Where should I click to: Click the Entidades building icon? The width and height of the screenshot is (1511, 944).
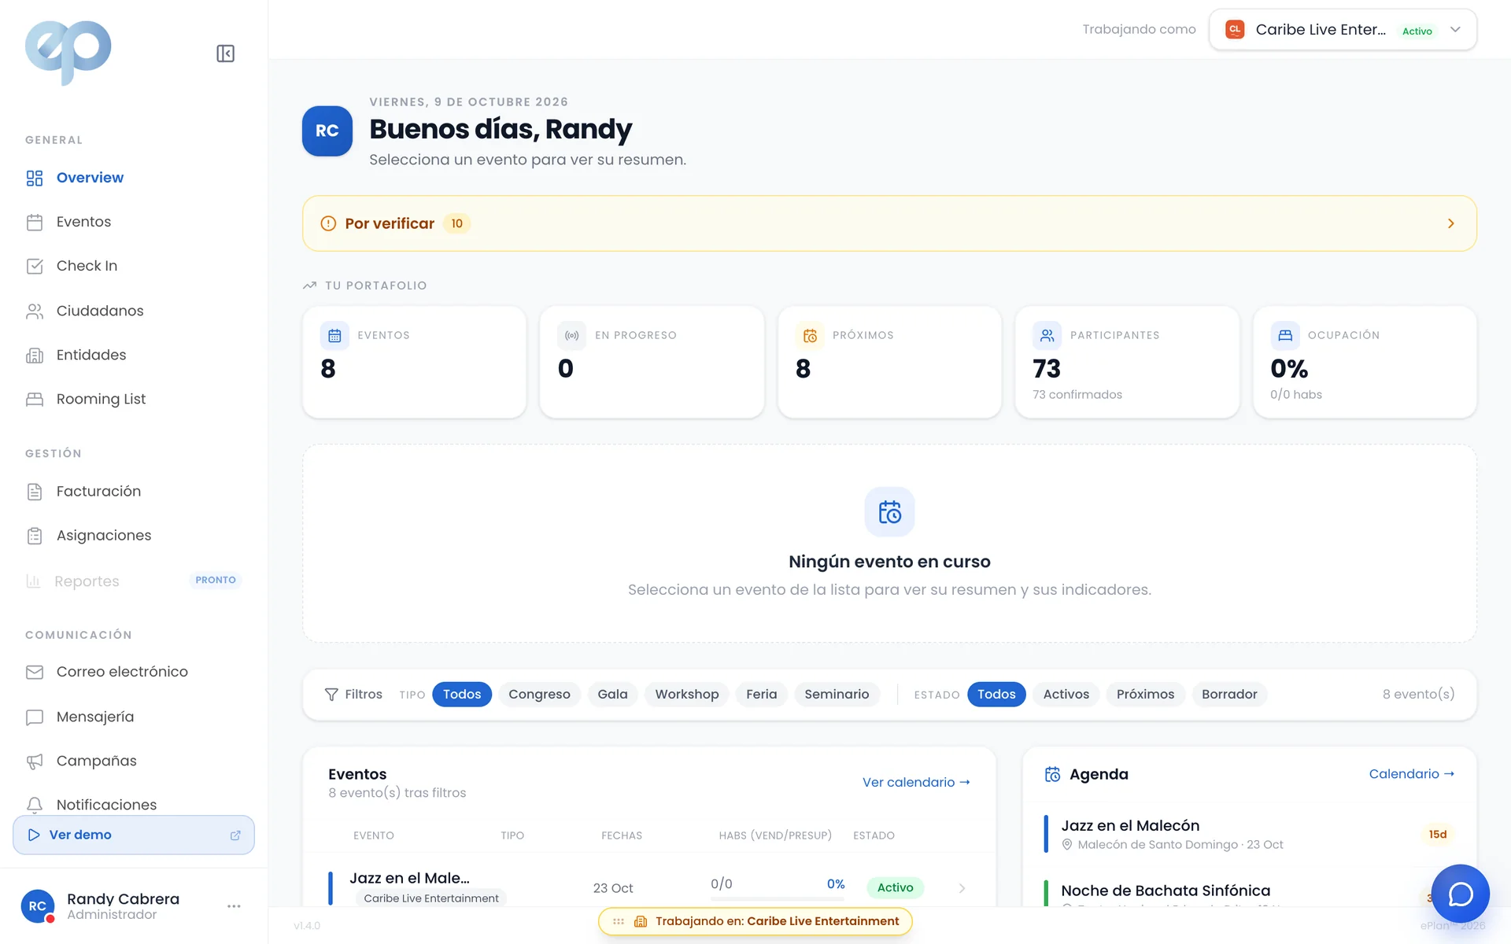pyautogui.click(x=35, y=355)
